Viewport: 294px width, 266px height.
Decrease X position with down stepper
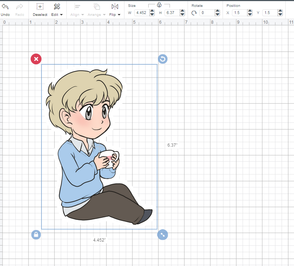coord(250,14)
